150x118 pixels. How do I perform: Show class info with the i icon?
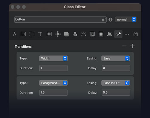click(x=110, y=19)
